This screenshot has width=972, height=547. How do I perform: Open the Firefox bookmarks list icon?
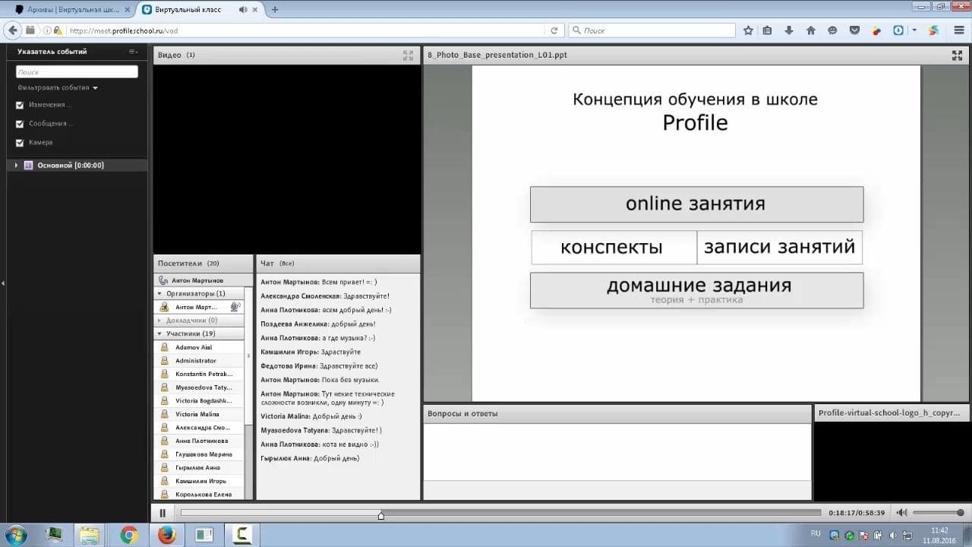tap(768, 30)
